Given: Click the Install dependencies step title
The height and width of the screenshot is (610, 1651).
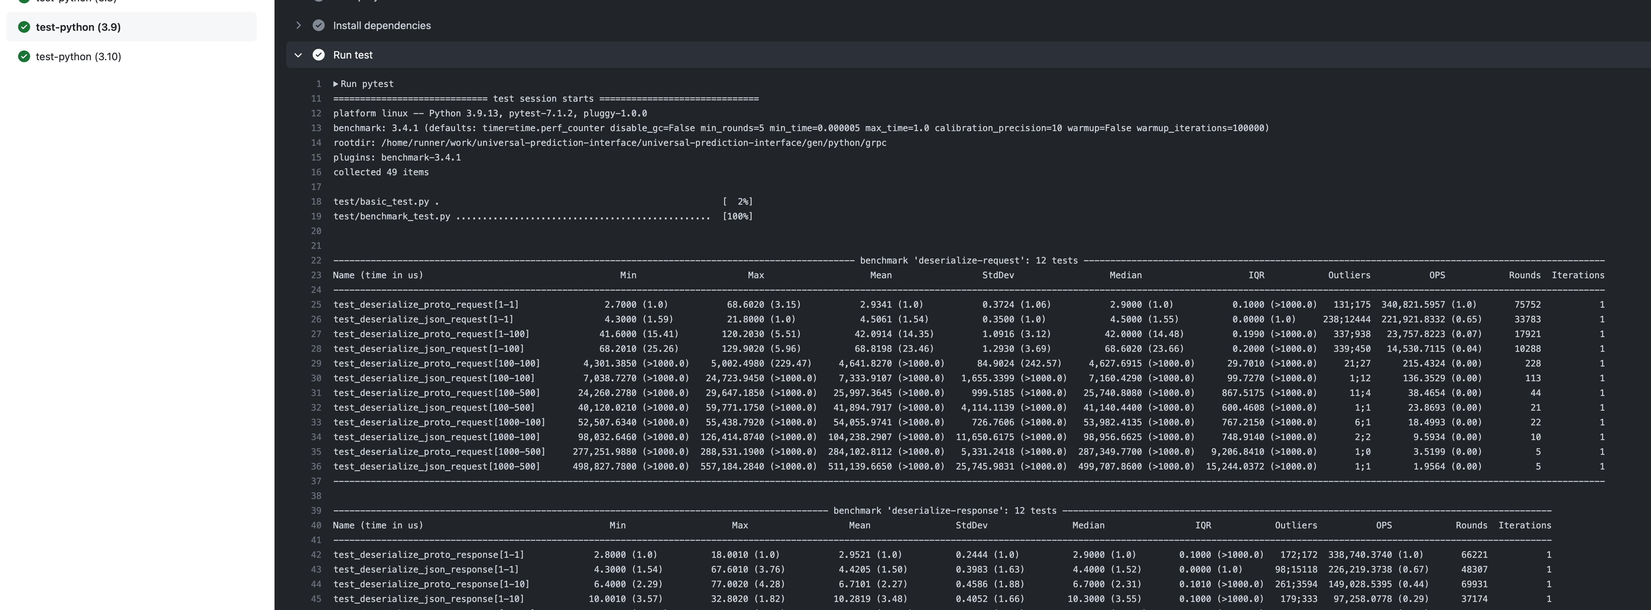Looking at the screenshot, I should point(382,26).
